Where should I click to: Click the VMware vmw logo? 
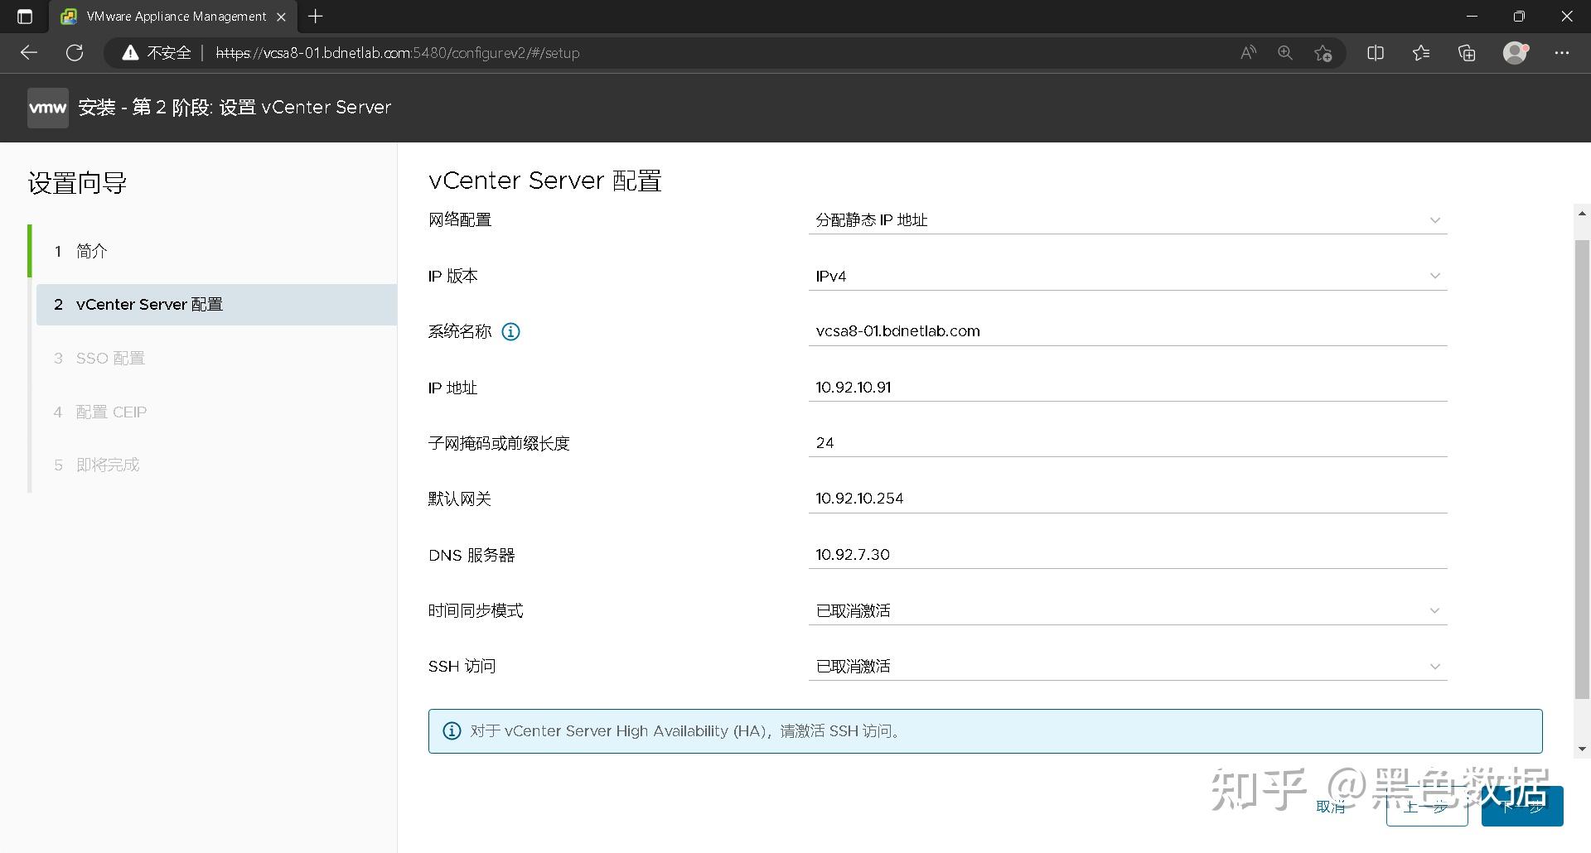[x=46, y=107]
